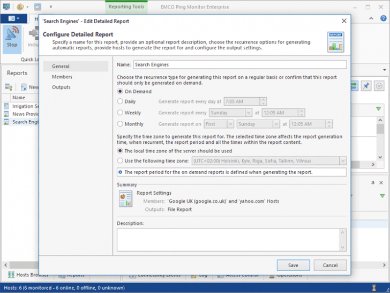The image size is (390, 293).
Task: Click the Stop monitoring icon in ribbon
Action: click(12, 39)
